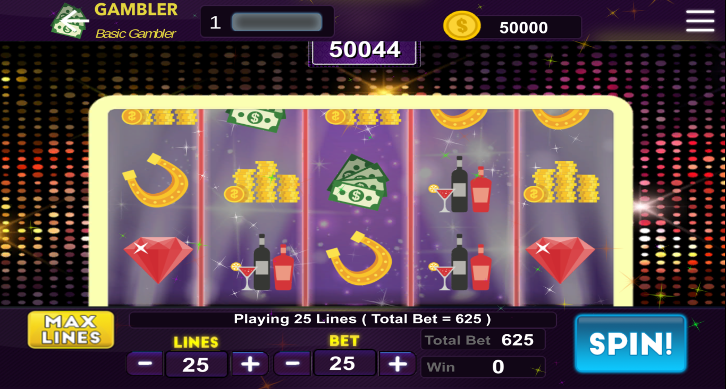Increase the number of lines
Viewport: 726px width, 389px height.
[250, 364]
